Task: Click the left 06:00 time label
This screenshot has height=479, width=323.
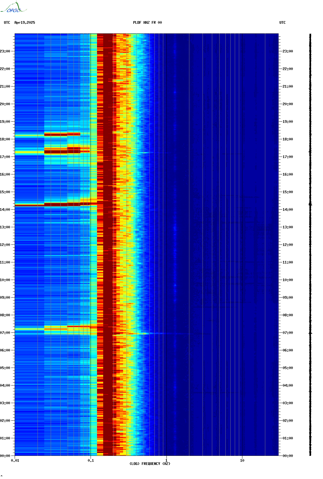Action: [5, 350]
